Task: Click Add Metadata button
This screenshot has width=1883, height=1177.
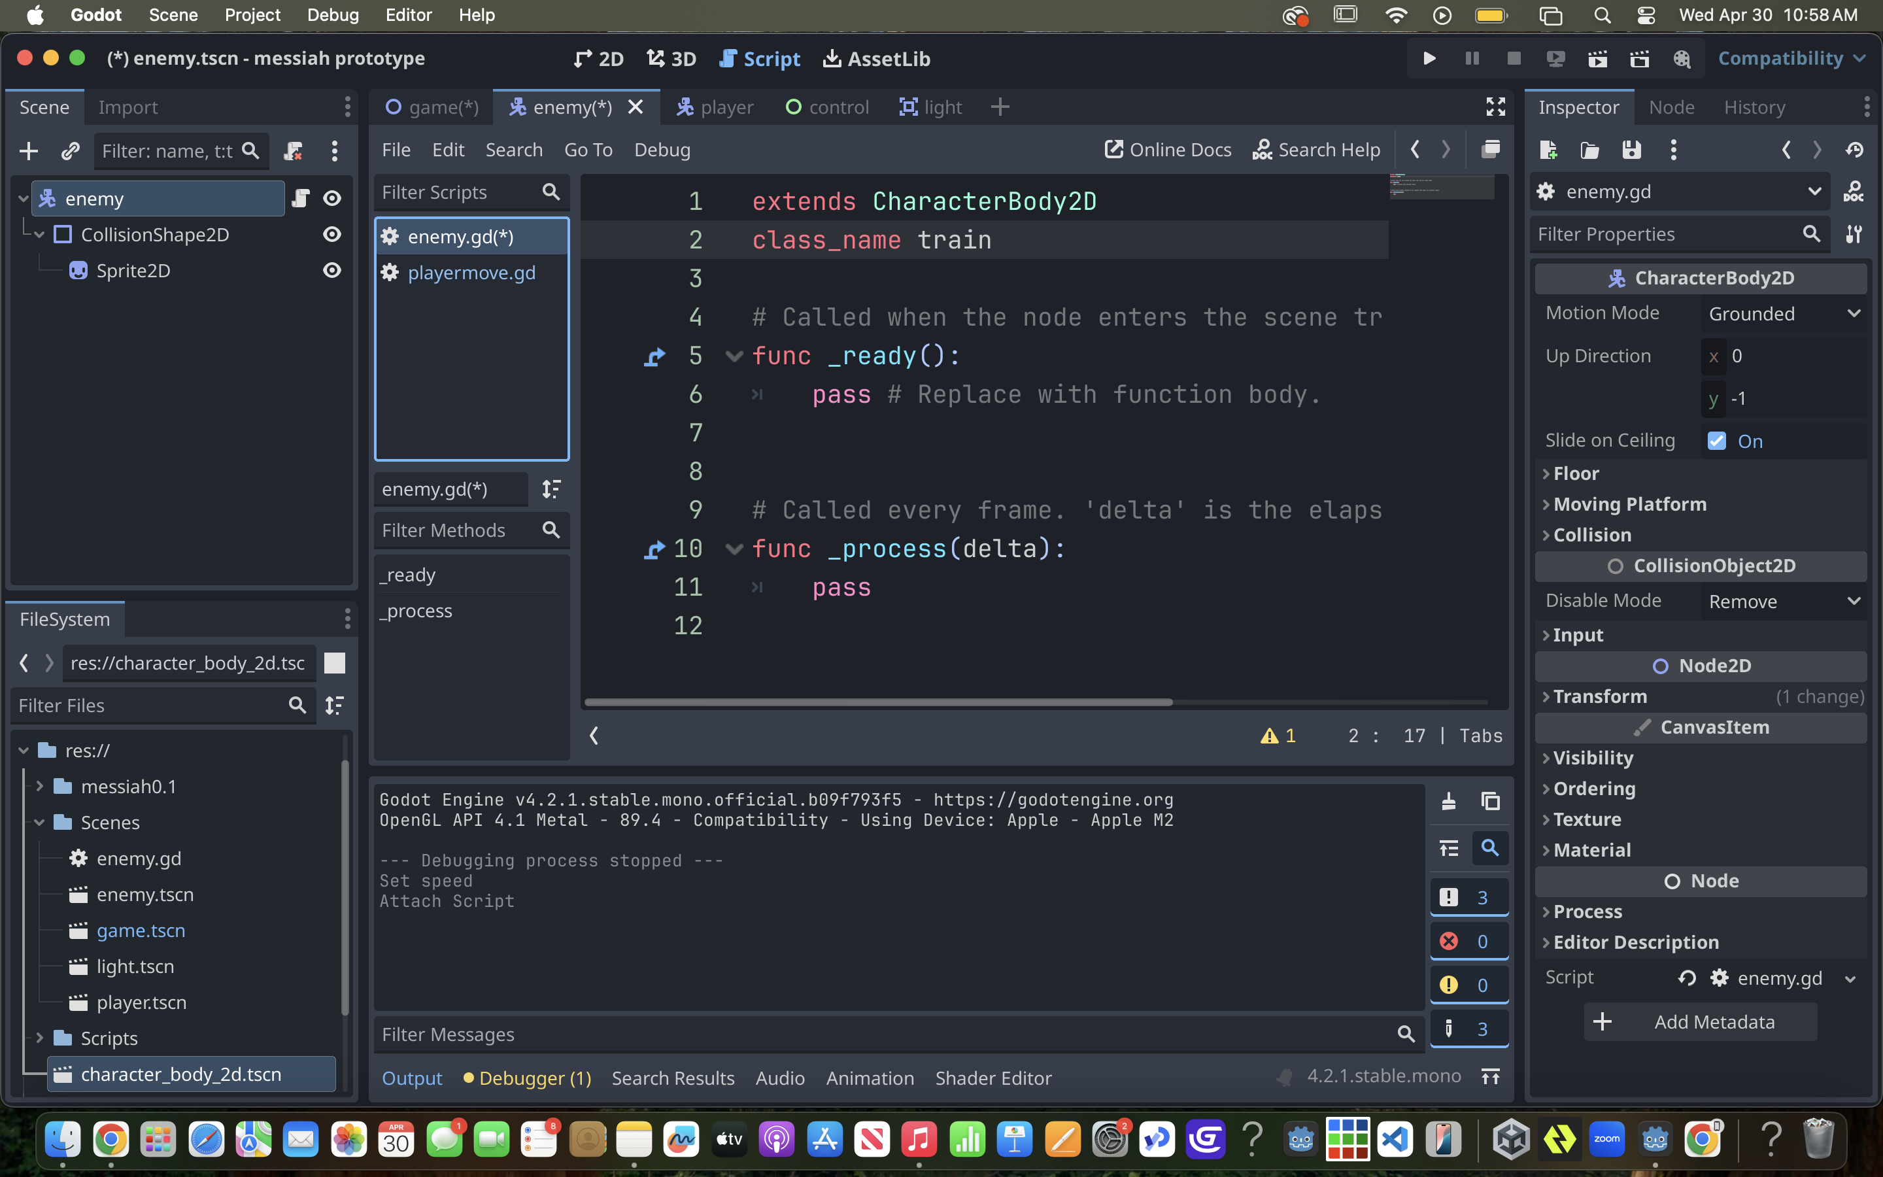Action: [x=1701, y=1022]
